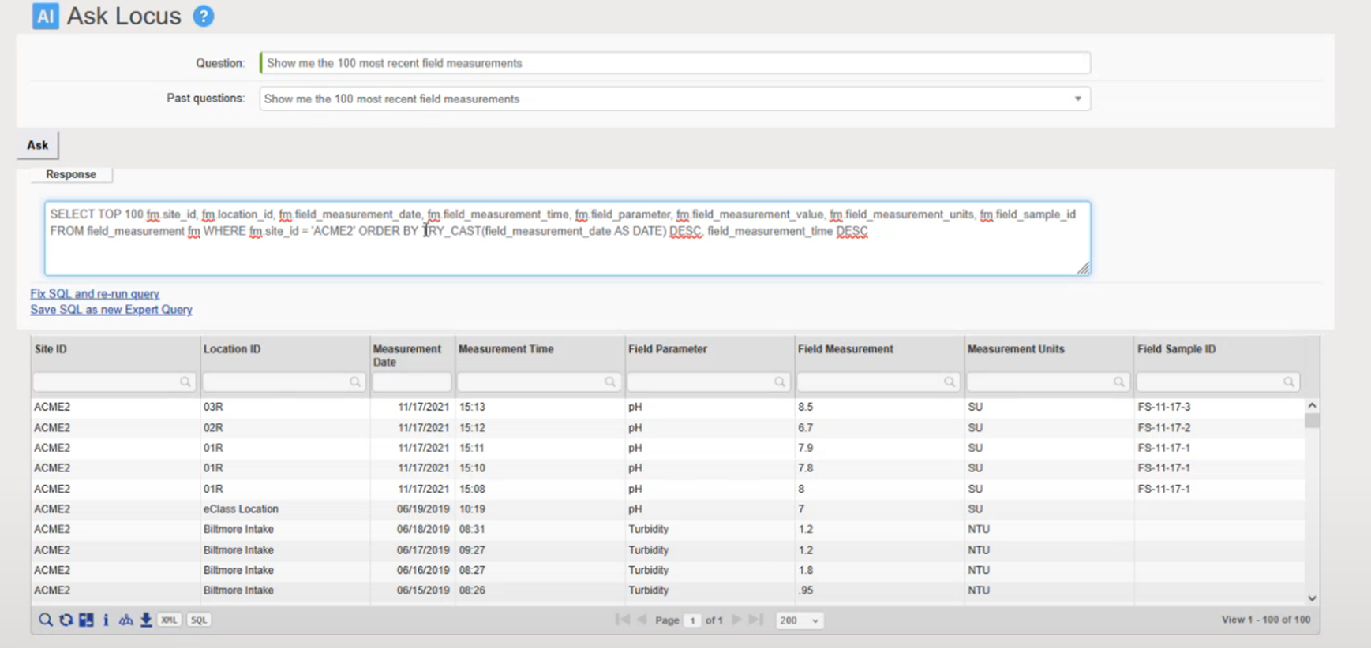Click the page number input field
The height and width of the screenshot is (648, 1371).
[692, 620]
